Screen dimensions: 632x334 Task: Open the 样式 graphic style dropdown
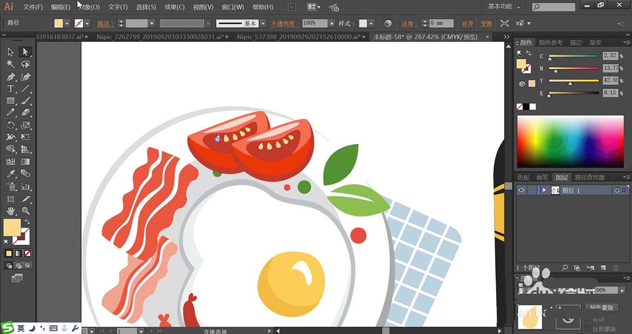point(371,24)
